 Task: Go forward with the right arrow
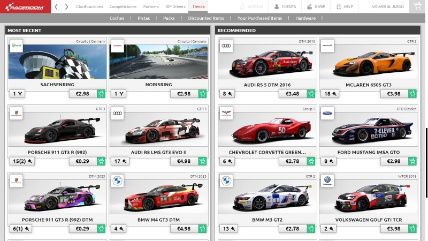(x=66, y=6)
